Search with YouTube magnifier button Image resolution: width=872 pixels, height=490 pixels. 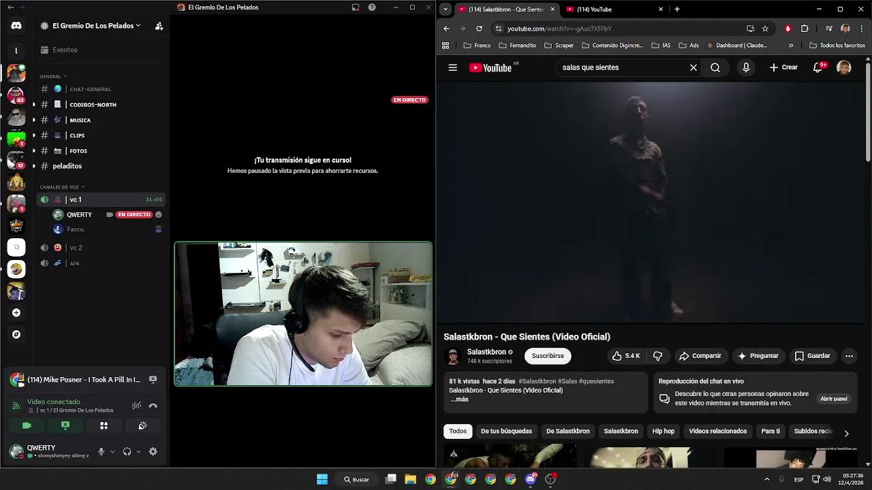click(715, 67)
